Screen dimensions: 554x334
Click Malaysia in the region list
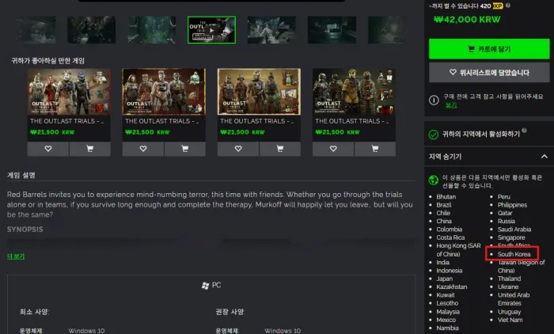pyautogui.click(x=448, y=312)
